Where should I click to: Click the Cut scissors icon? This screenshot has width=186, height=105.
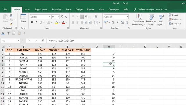(11, 15)
